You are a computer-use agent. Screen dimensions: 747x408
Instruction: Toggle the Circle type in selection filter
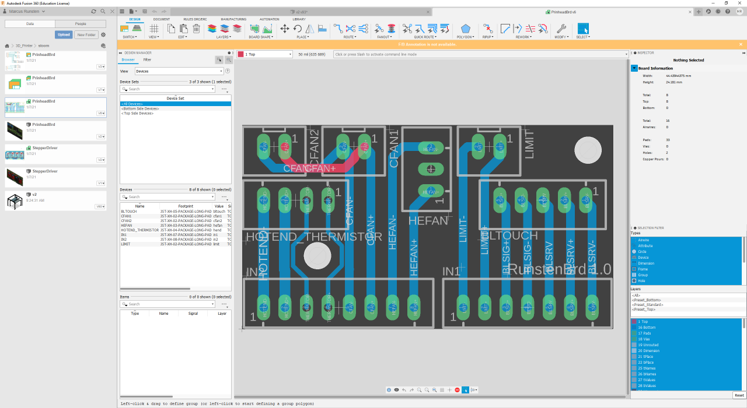click(686, 251)
